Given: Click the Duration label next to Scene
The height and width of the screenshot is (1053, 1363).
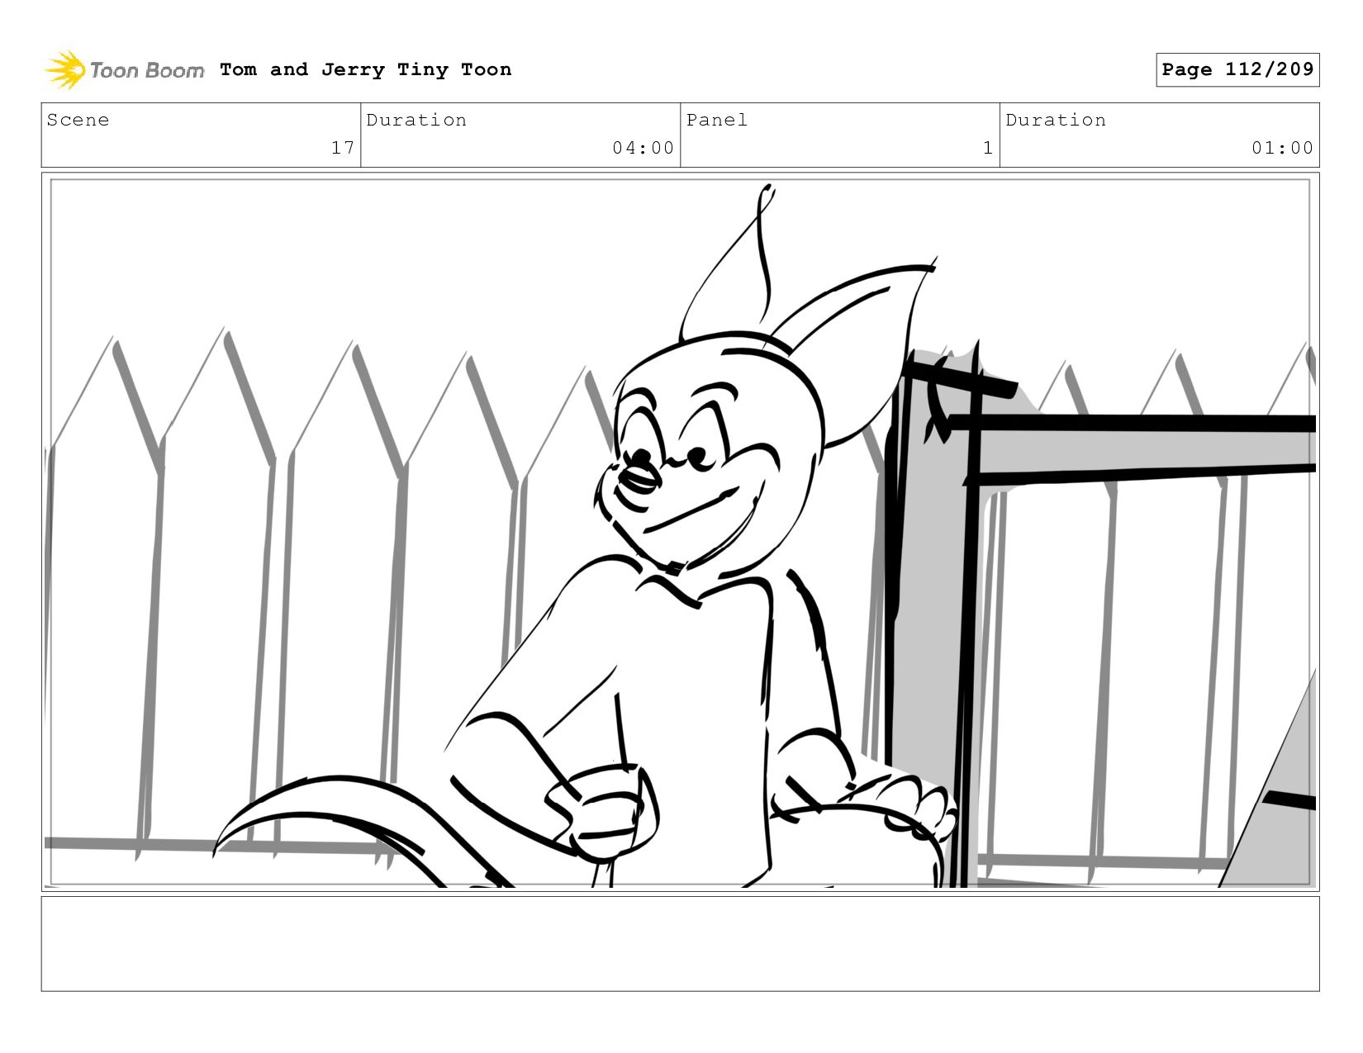Looking at the screenshot, I should 416,120.
